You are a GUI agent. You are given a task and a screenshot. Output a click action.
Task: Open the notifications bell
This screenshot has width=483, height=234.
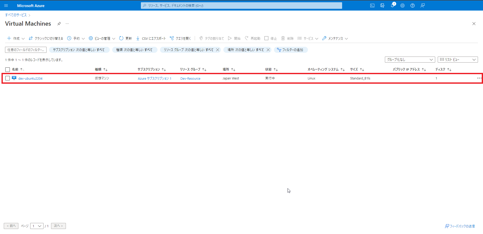(392, 6)
